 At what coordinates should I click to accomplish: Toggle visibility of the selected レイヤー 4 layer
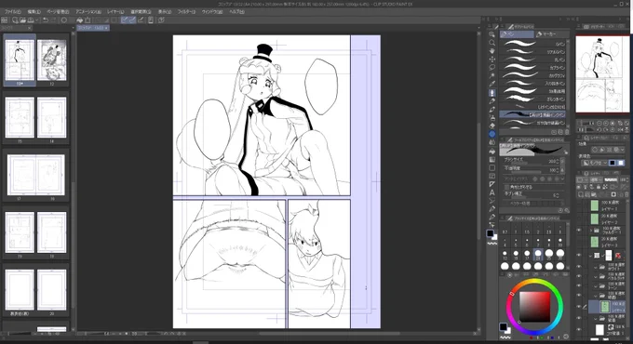coord(579,307)
